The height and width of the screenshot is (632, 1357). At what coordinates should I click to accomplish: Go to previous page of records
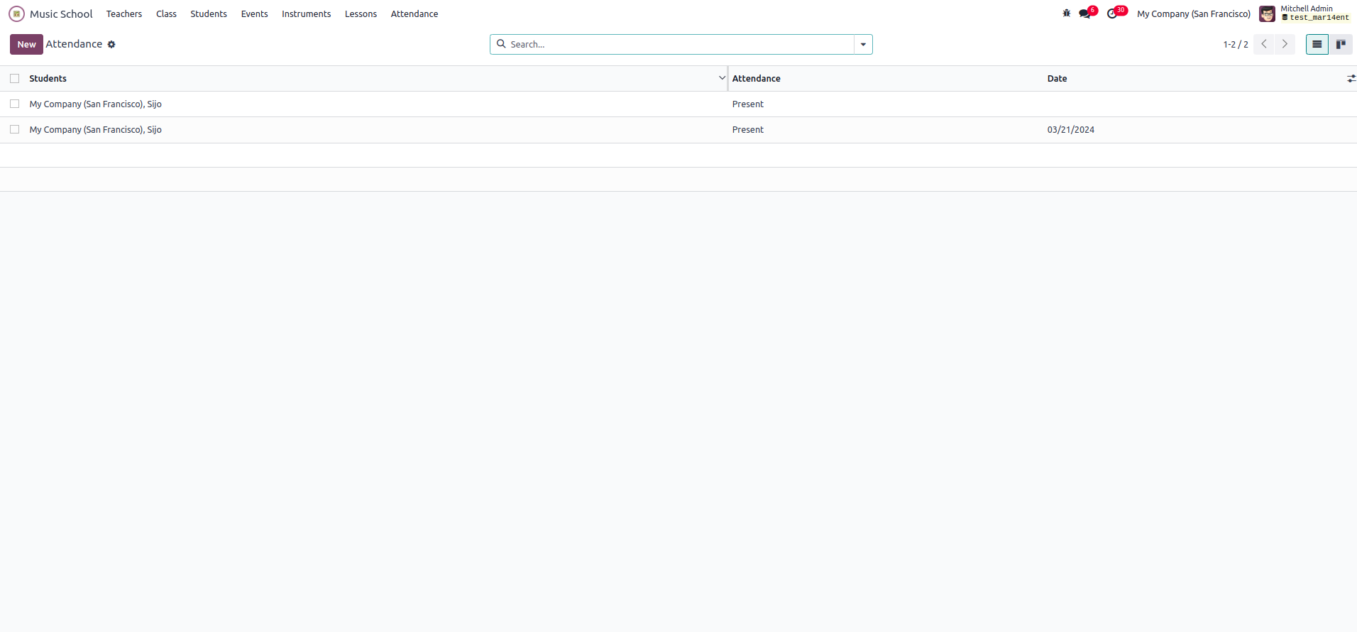(1264, 44)
